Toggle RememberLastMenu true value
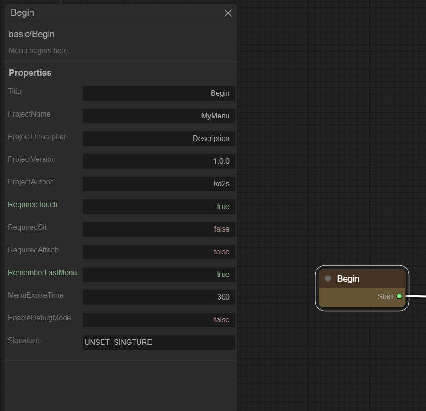The height and width of the screenshot is (411, 426). [158, 275]
